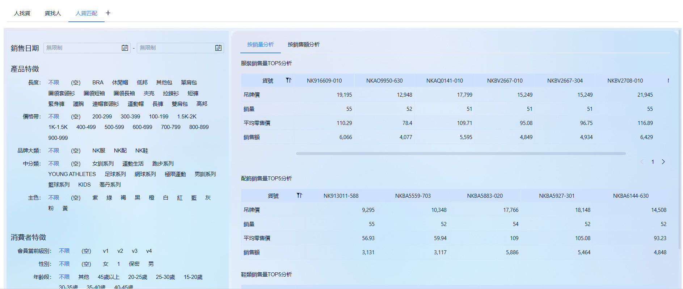Filter 中分類 by 女訓系列
The width and height of the screenshot is (683, 289).
coord(103,164)
